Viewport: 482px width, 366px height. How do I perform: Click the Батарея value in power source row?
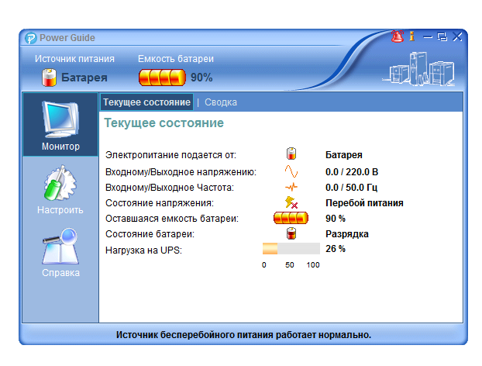click(x=343, y=155)
